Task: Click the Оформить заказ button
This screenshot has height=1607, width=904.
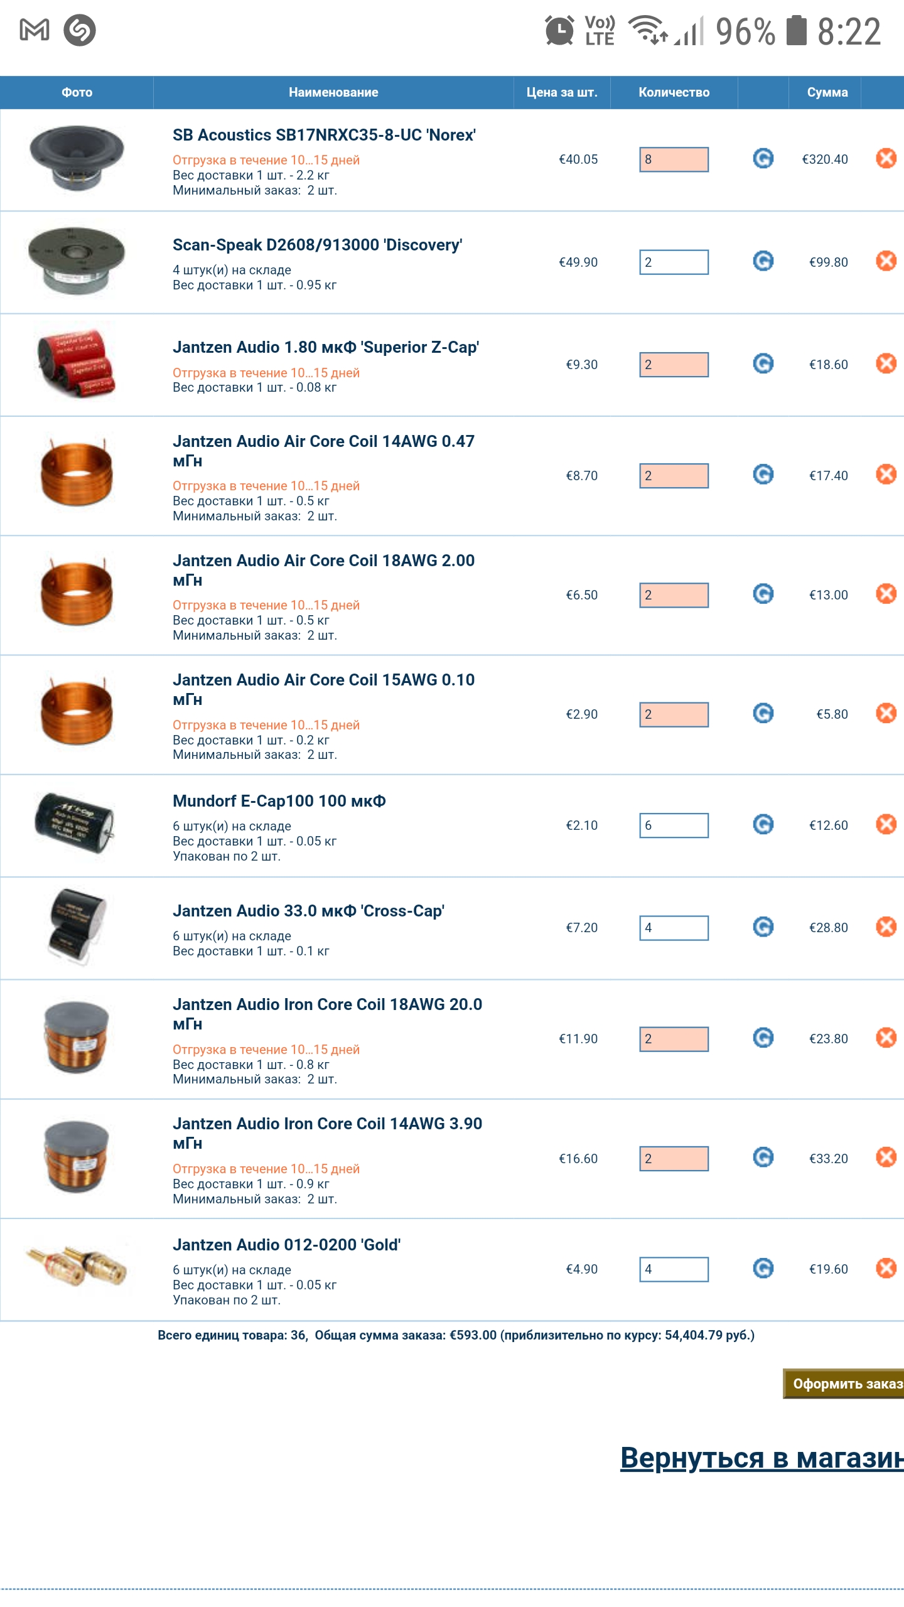Action: pos(844,1384)
